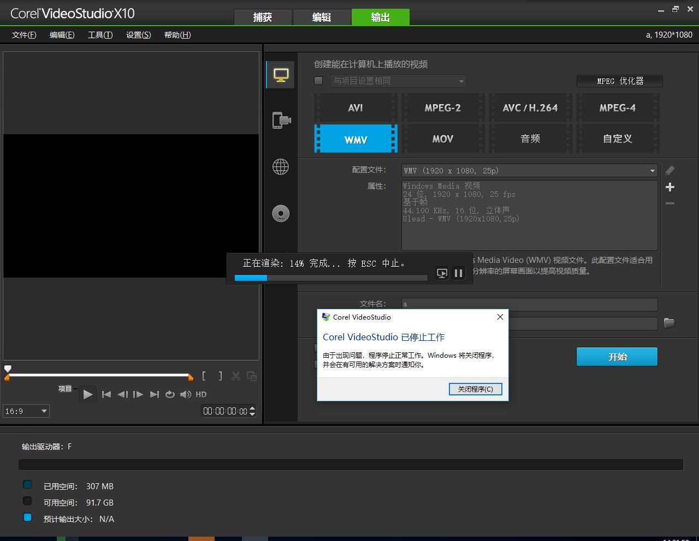Open the '与项目设置相同' dropdown
699x541 pixels.
coord(398,81)
